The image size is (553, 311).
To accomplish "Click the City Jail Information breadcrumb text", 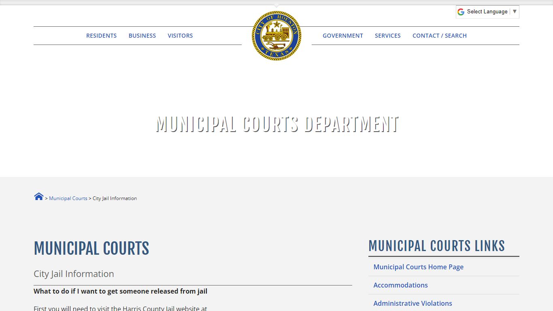I will (115, 198).
